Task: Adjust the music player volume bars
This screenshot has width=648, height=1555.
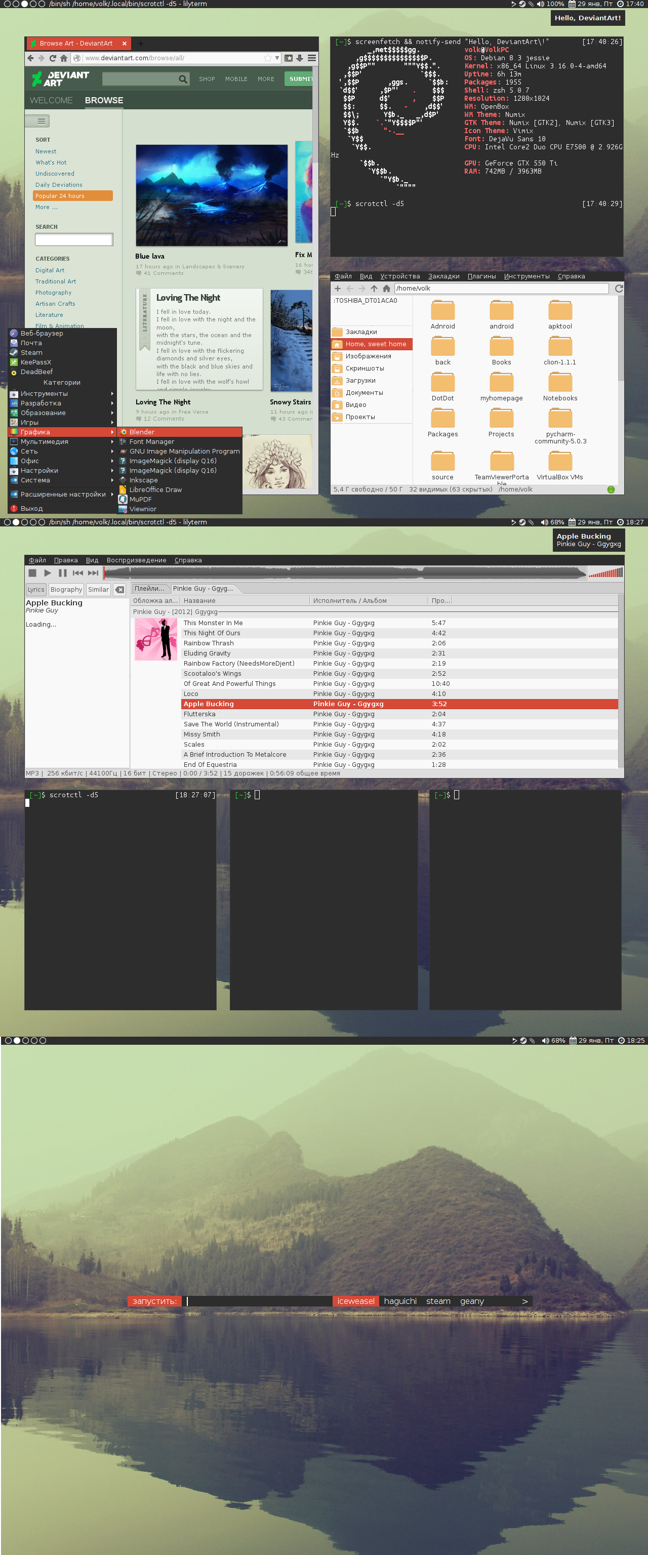Action: 605,573
